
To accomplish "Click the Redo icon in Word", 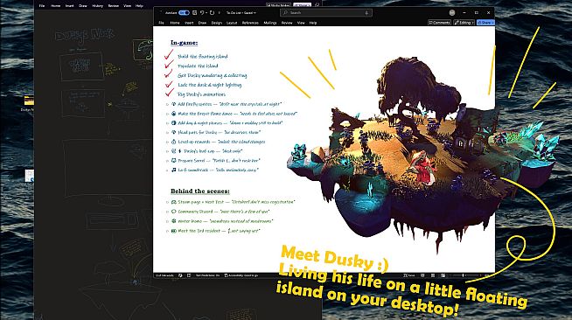I will tap(212, 13).
